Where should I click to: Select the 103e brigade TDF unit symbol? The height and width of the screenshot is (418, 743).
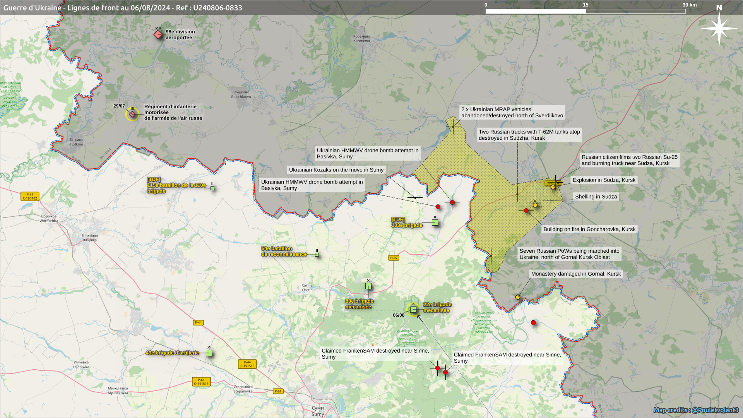435,223
